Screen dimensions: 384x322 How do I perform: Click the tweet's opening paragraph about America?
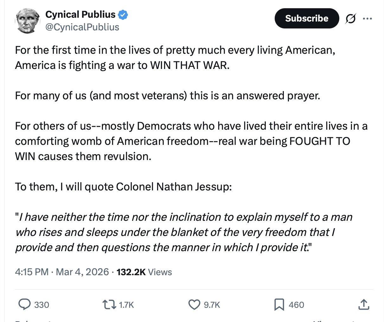pyautogui.click(x=175, y=58)
